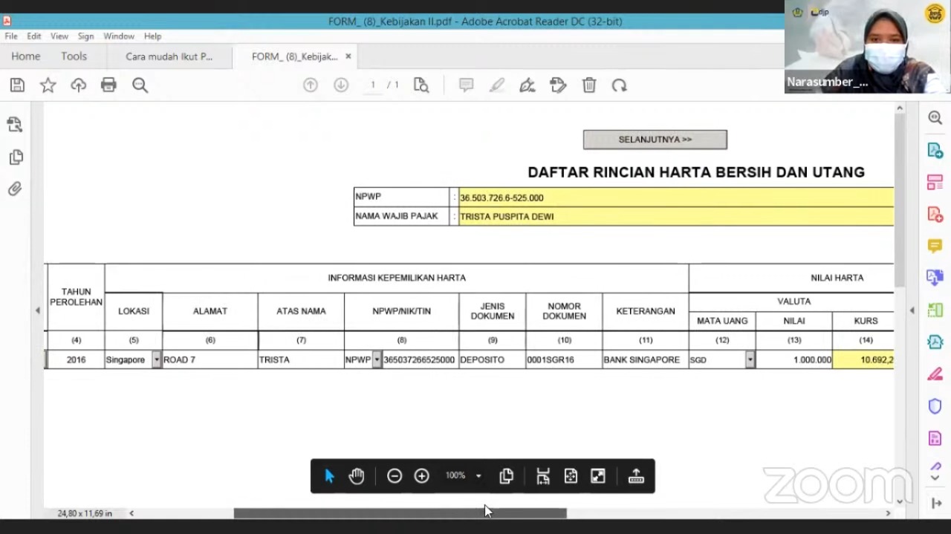Expand the SGD currency dropdown
Screen dimensions: 951x534
click(750, 360)
